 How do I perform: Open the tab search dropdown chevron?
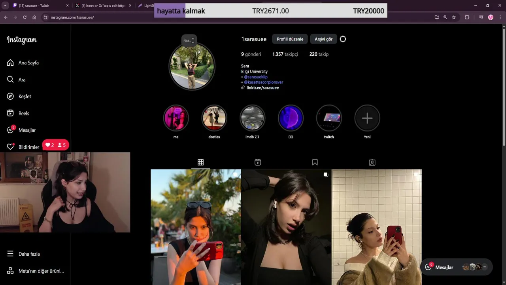tap(5, 6)
